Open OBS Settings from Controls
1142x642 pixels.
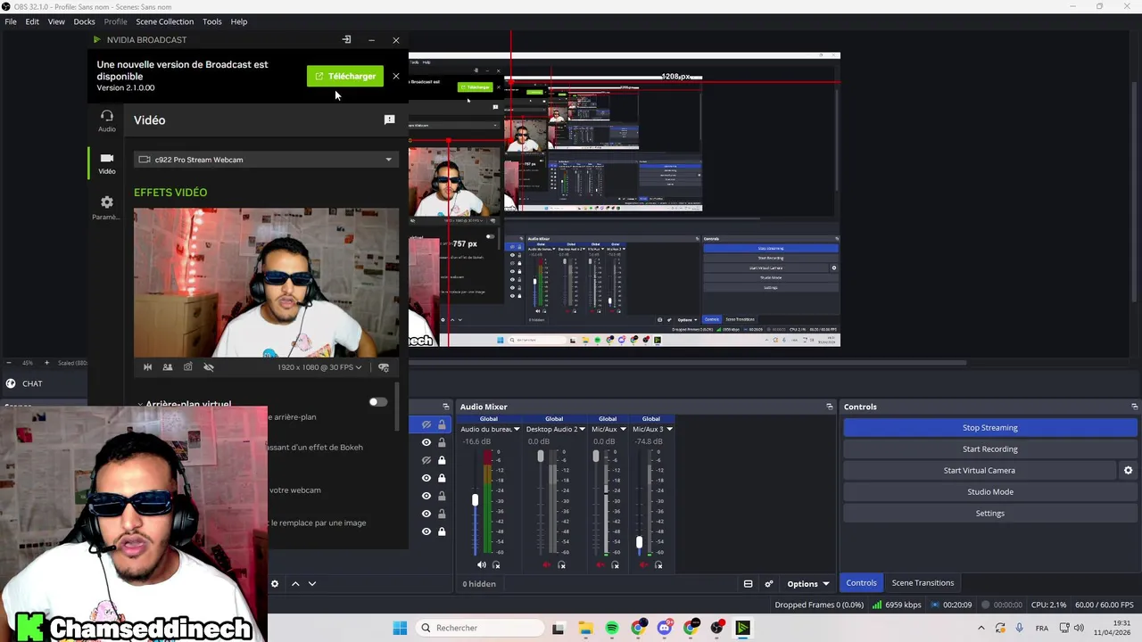coord(989,514)
